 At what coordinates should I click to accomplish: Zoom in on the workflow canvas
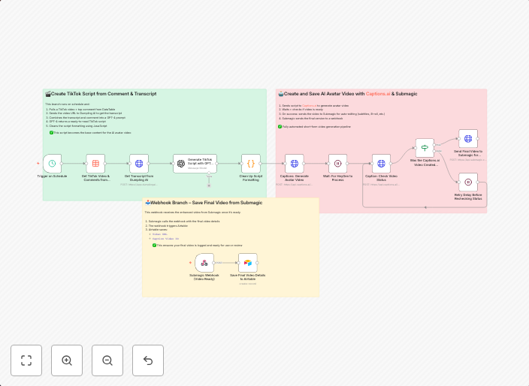67,360
